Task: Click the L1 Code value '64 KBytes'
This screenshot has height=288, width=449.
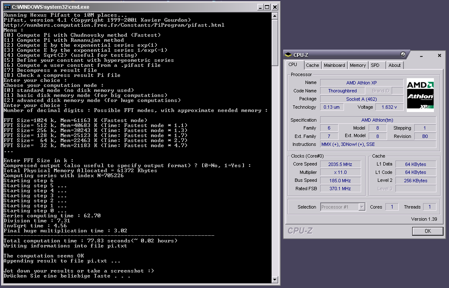Action: (416, 172)
